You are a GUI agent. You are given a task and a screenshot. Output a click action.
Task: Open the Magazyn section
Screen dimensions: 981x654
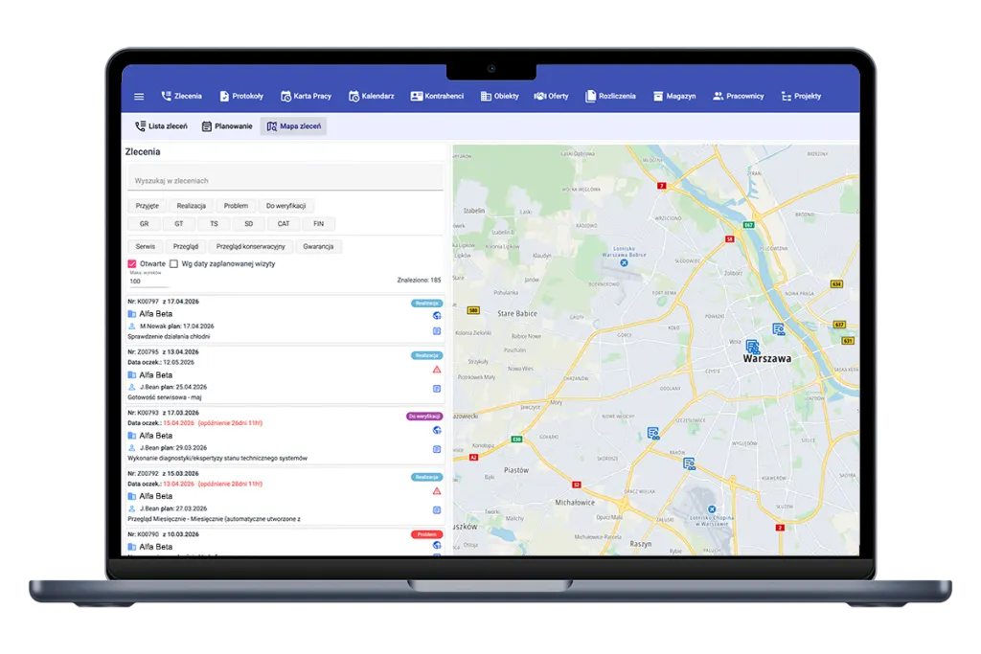coord(674,97)
